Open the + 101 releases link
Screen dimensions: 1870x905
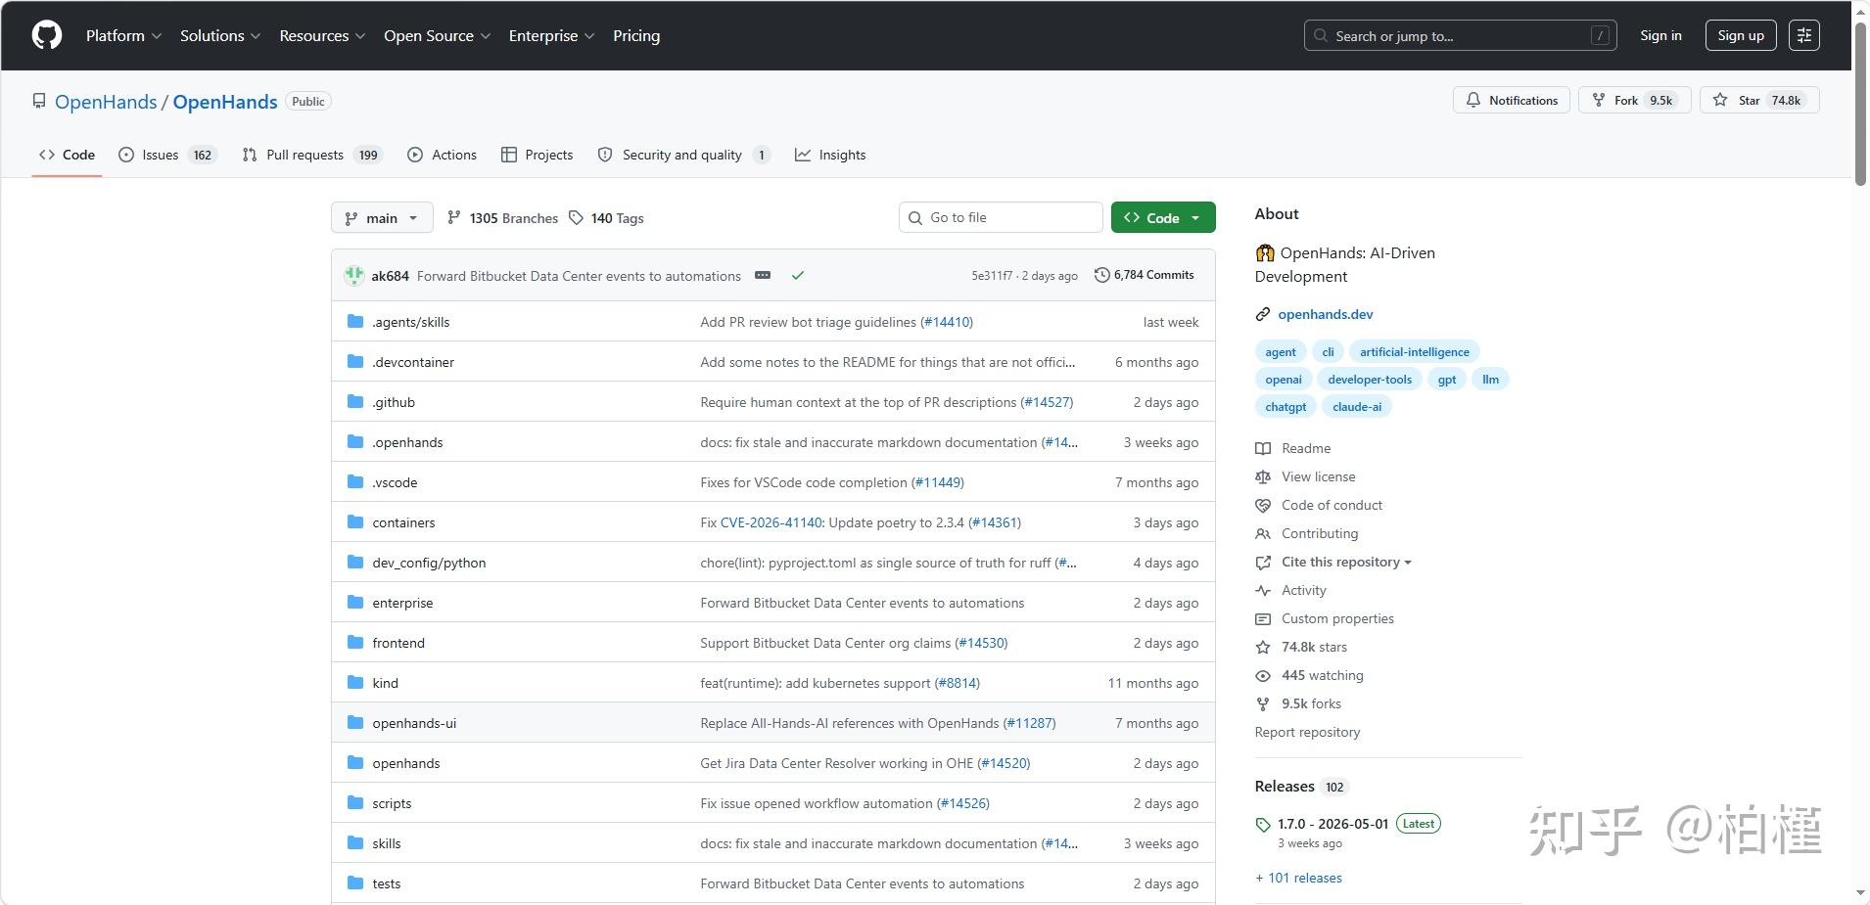[x=1298, y=878]
